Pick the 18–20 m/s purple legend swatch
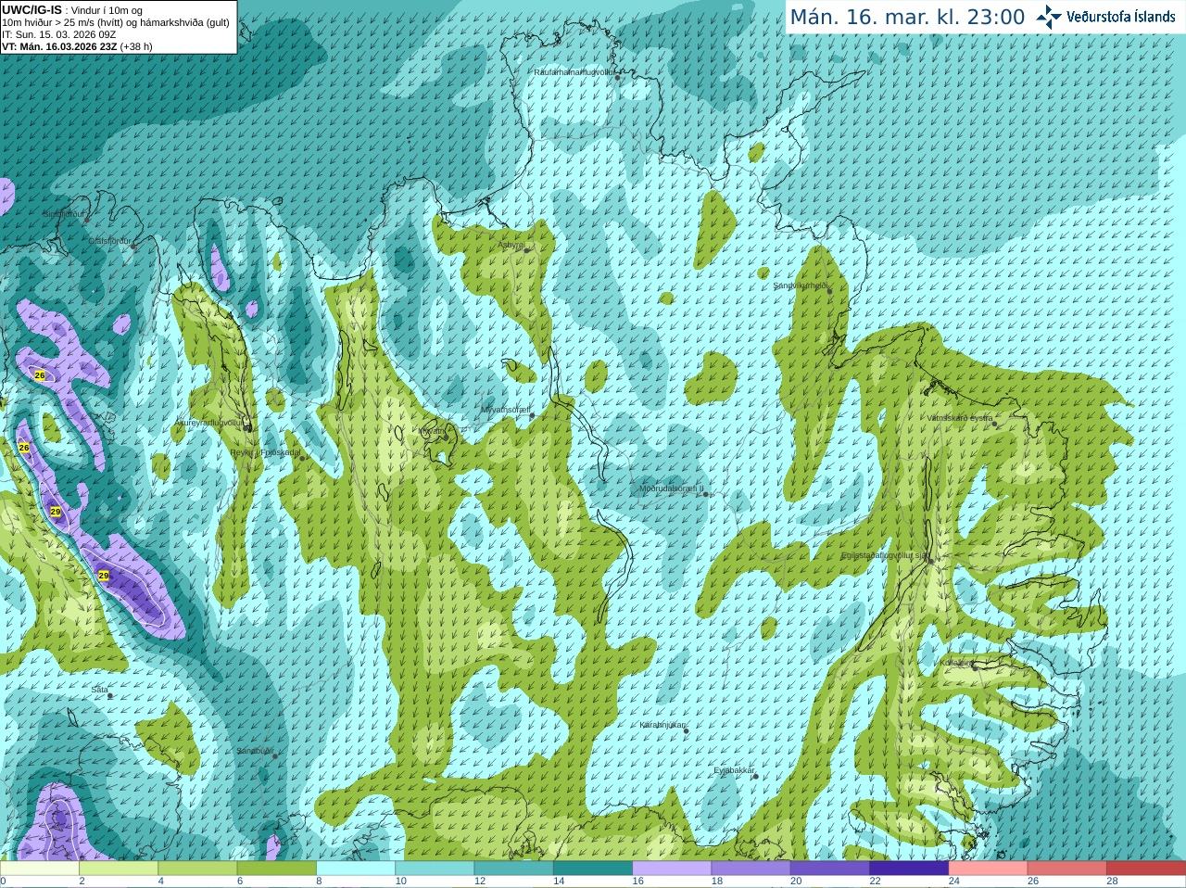Viewport: 1186px width, 888px height. click(x=751, y=869)
